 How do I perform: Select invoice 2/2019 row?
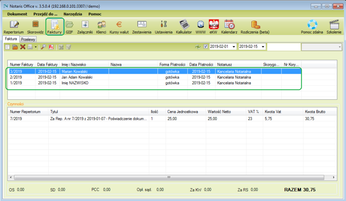[154, 77]
